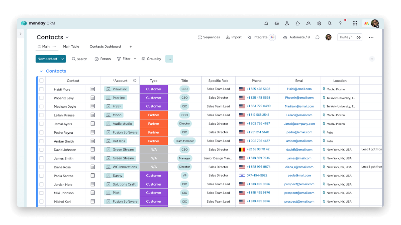The image size is (401, 225).
Task: Open the board discussion bubble icon
Action: [317, 37]
